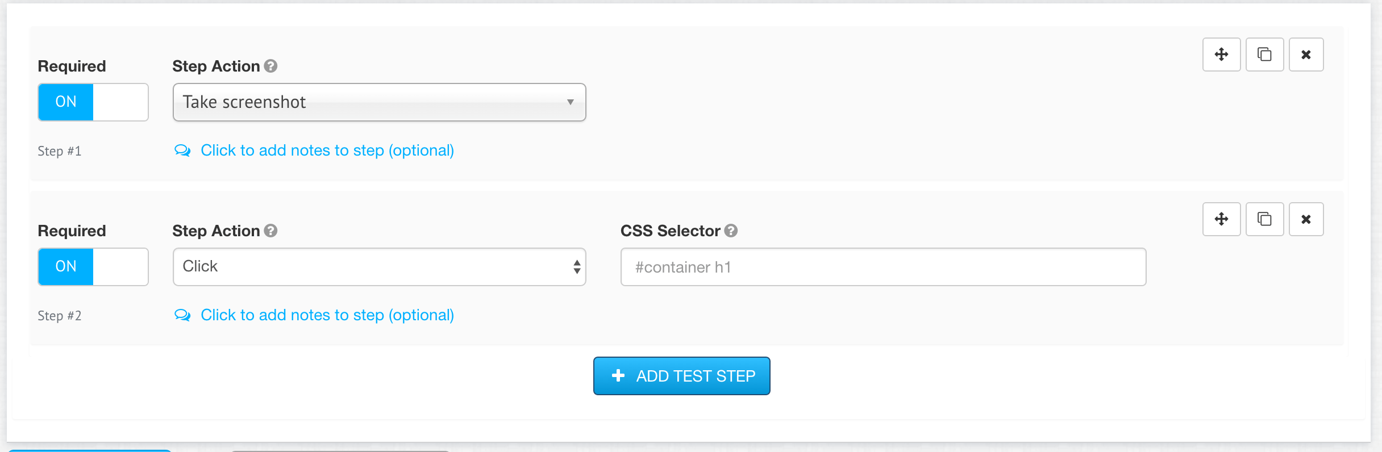
Task: Click the plus icon on Add Test Step
Action: 618,375
